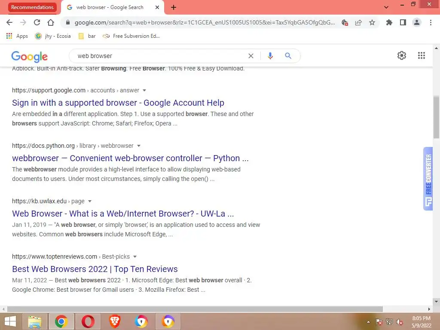Clear the search box with X icon

251,56
